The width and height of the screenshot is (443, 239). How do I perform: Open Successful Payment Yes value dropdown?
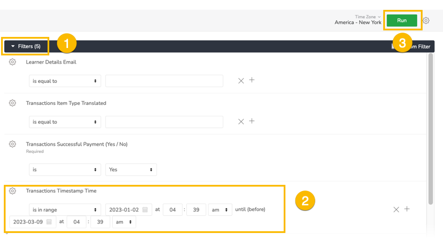coord(131,169)
